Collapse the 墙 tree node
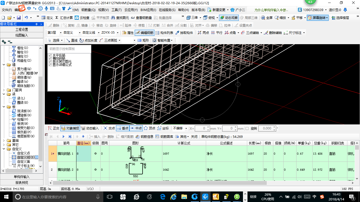This screenshot has width=360, height=202. pos(4,65)
